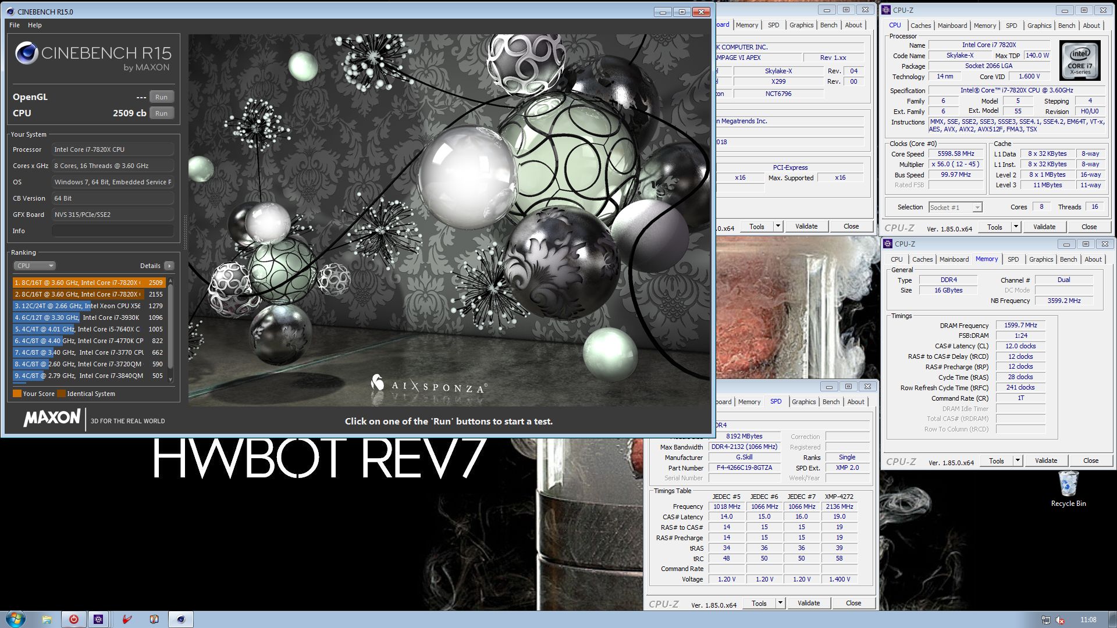Click Validate in top-right CPU-Z window
This screenshot has width=1117, height=628.
[x=1044, y=227]
